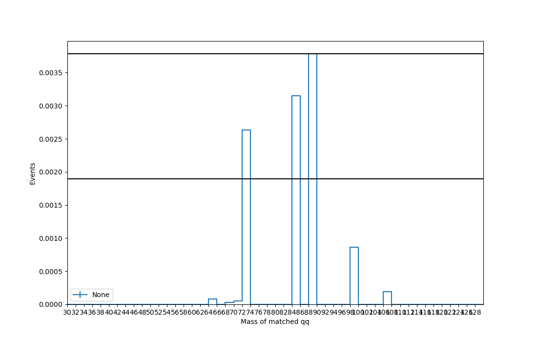Select the 0.0000 y-axis tick label
Screen dimensions: 537x342
click(x=51, y=305)
